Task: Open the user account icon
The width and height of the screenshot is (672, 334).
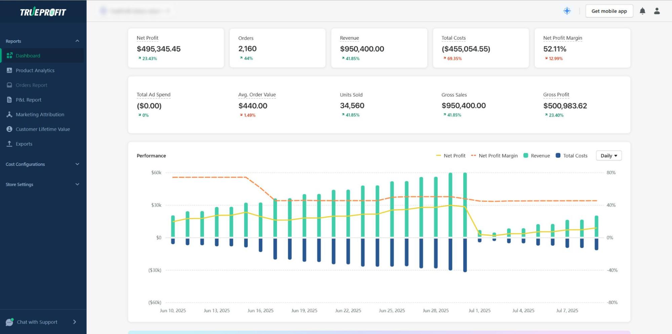Action: point(657,11)
